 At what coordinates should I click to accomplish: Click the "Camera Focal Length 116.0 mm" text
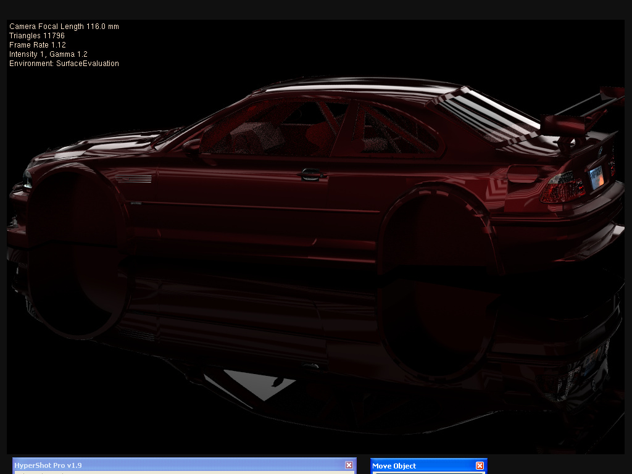[x=64, y=27]
